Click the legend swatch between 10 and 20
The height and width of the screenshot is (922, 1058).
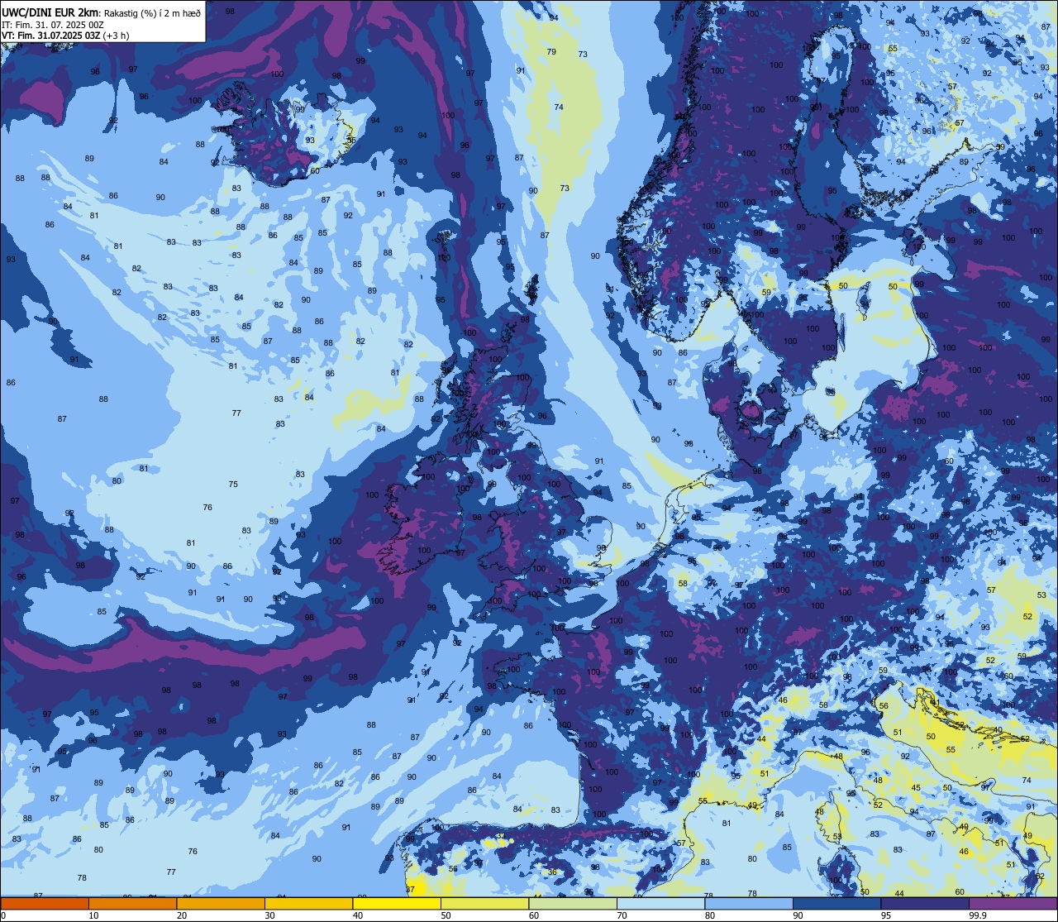132,904
